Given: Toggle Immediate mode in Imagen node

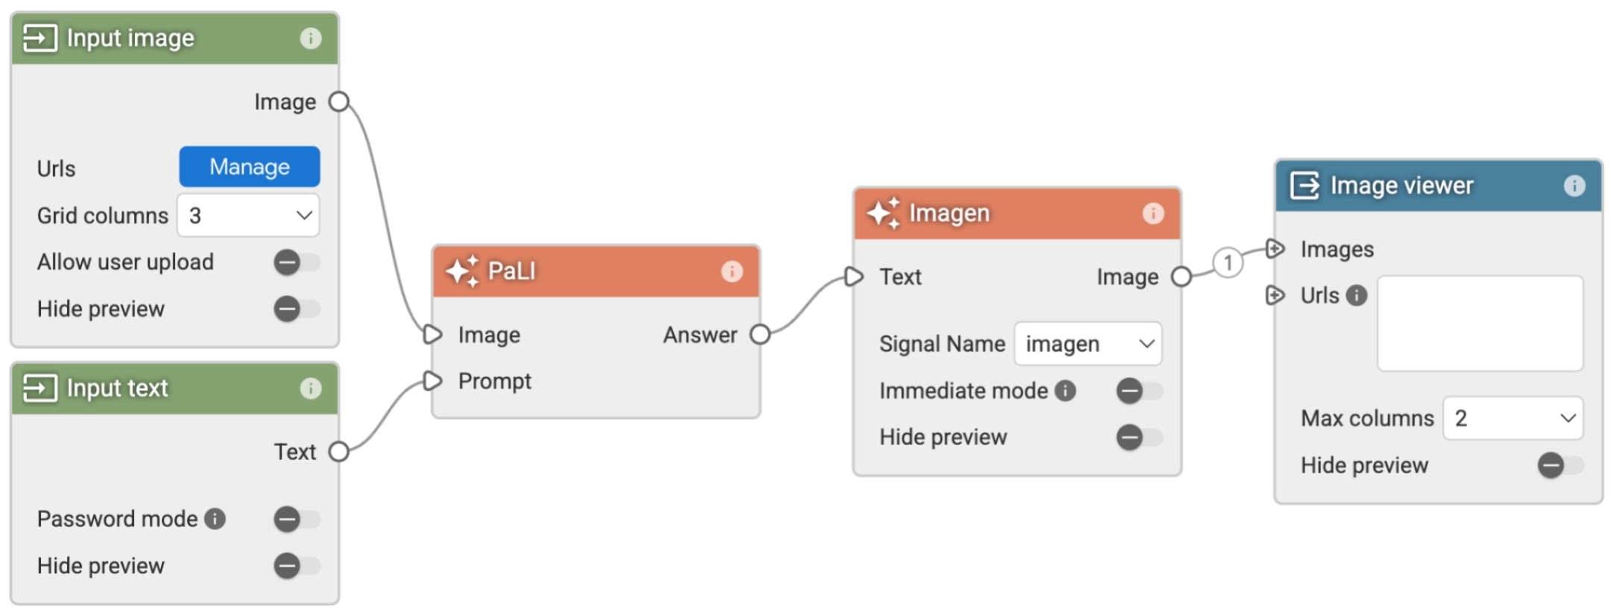Looking at the screenshot, I should click(1138, 391).
